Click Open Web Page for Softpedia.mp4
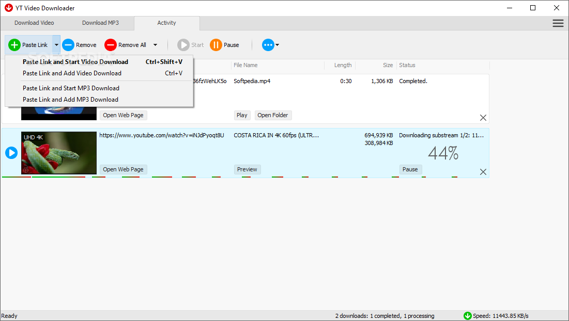 [124, 115]
